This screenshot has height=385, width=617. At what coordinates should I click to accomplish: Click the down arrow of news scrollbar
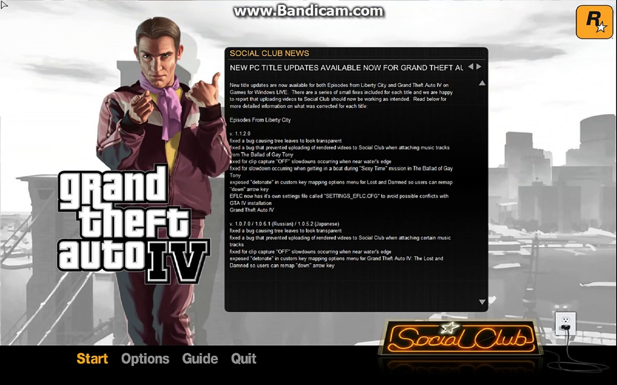[x=482, y=302]
